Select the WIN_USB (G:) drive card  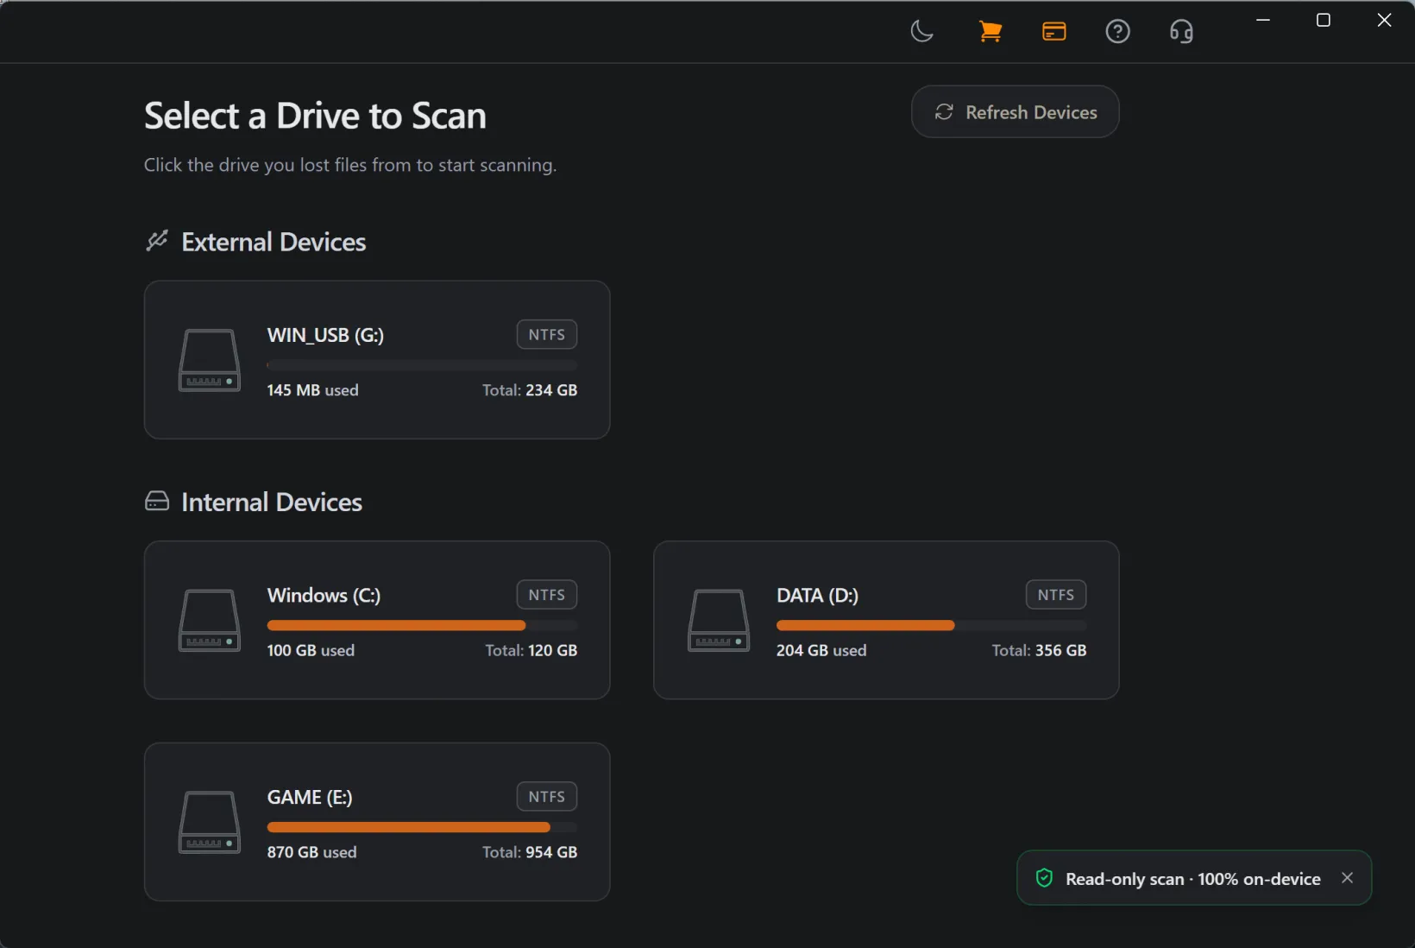tap(377, 359)
